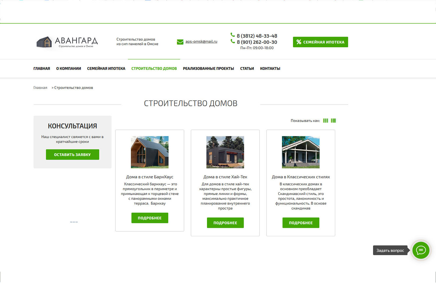Open the Barnhouse house thumbnail image
The image size is (436, 290).
[x=150, y=152]
